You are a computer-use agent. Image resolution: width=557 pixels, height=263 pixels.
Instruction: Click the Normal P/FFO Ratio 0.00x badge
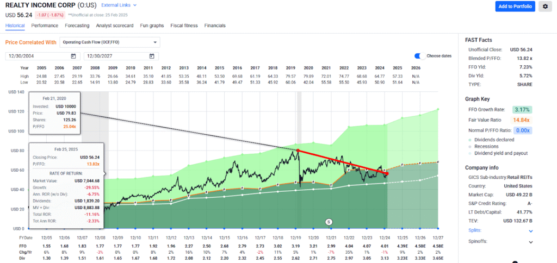(x=523, y=130)
